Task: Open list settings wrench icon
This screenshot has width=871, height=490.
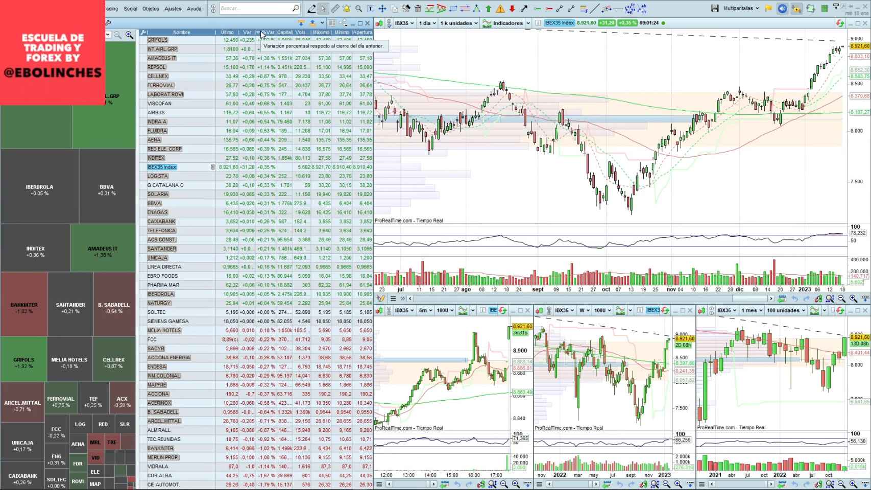Action: [143, 32]
